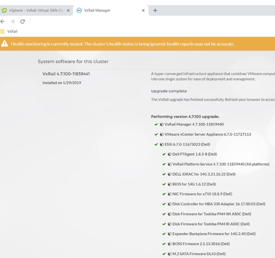Click package icon beside M.2 SATA Firmware DL43

click(x=170, y=254)
